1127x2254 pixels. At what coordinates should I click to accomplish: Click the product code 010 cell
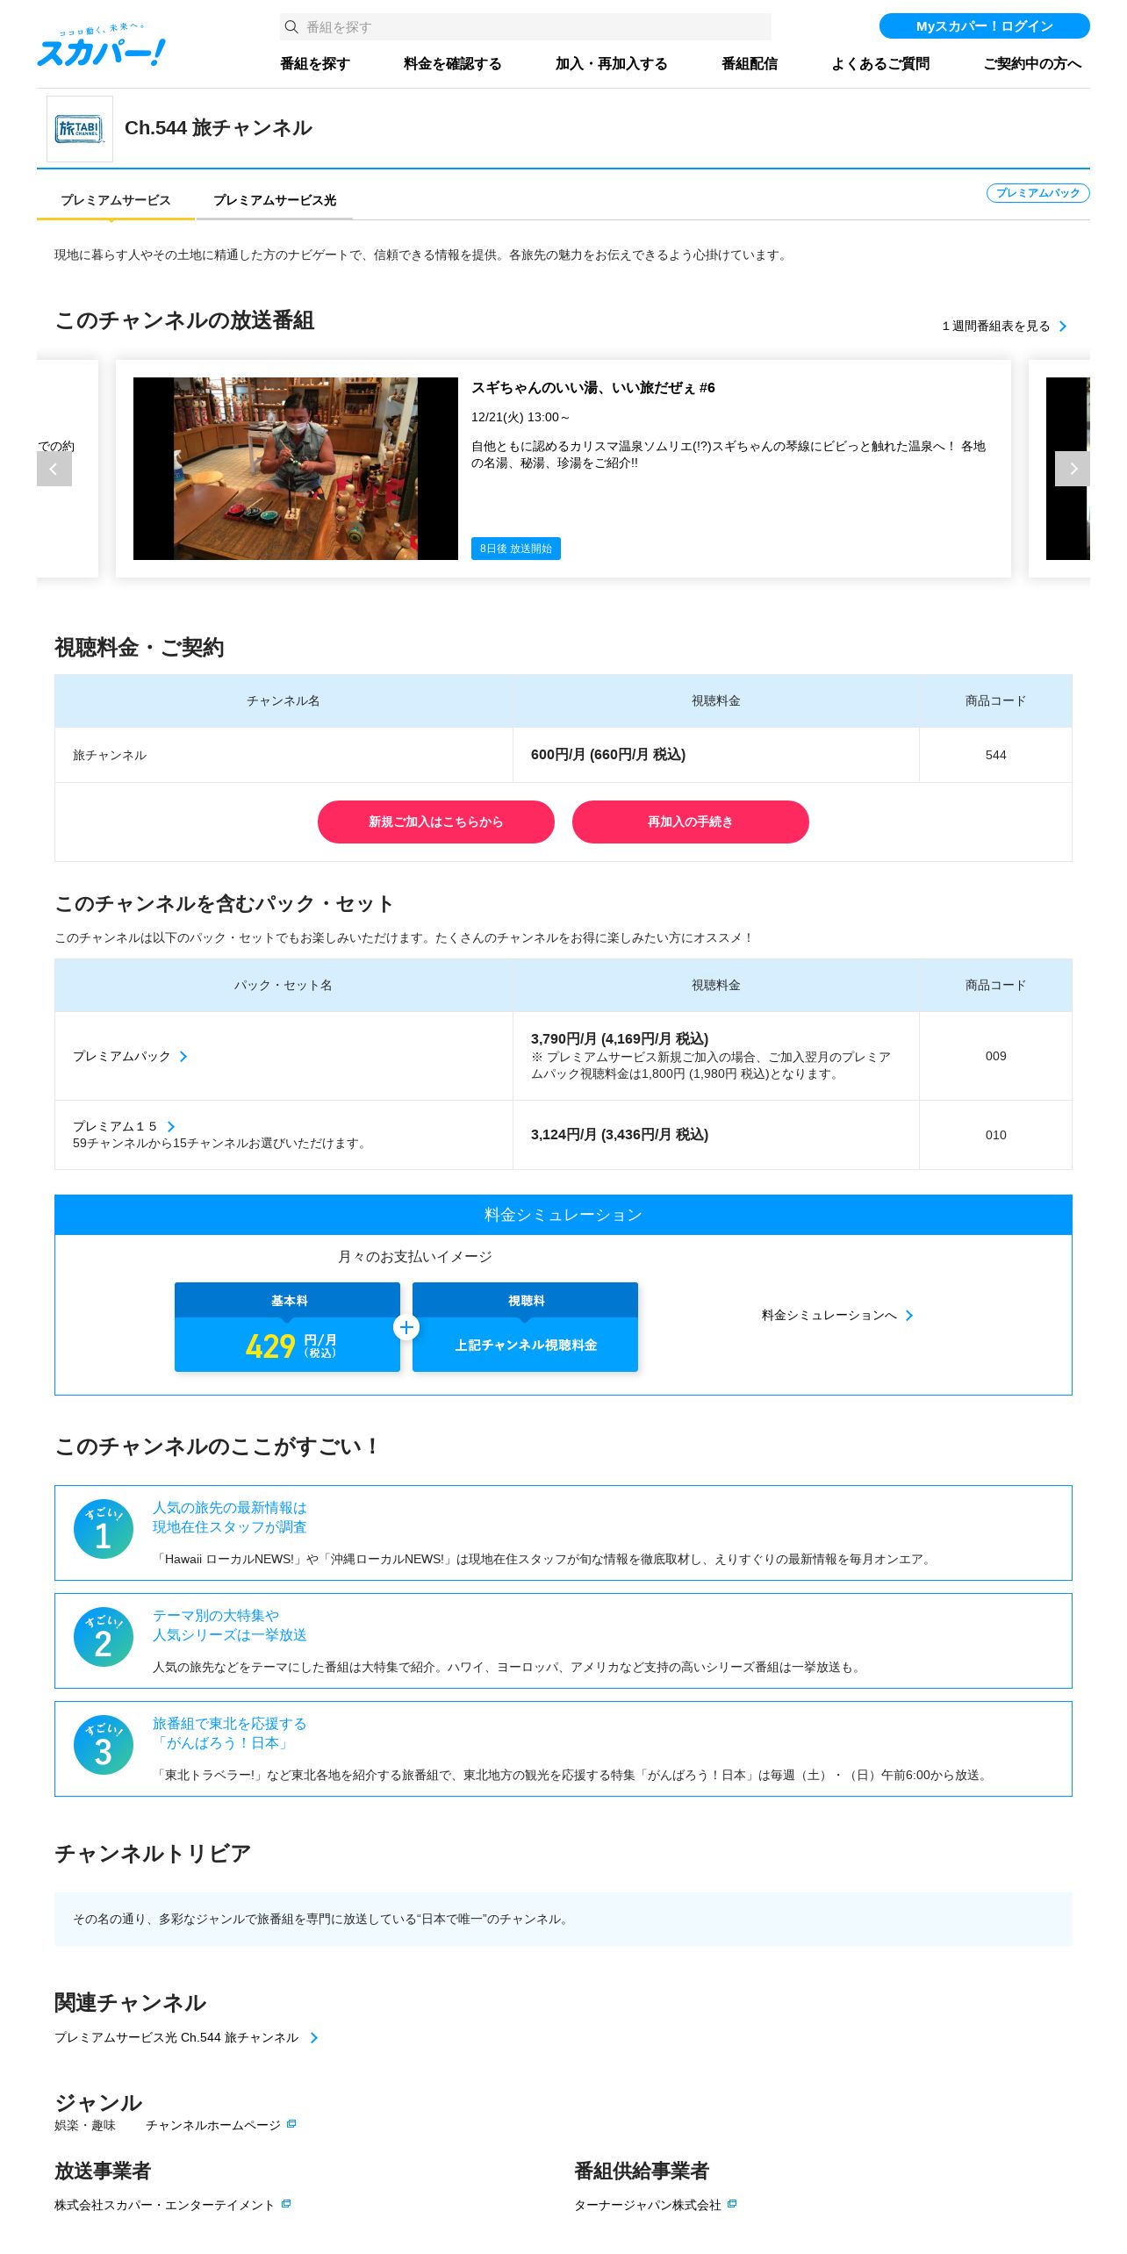(x=996, y=1135)
